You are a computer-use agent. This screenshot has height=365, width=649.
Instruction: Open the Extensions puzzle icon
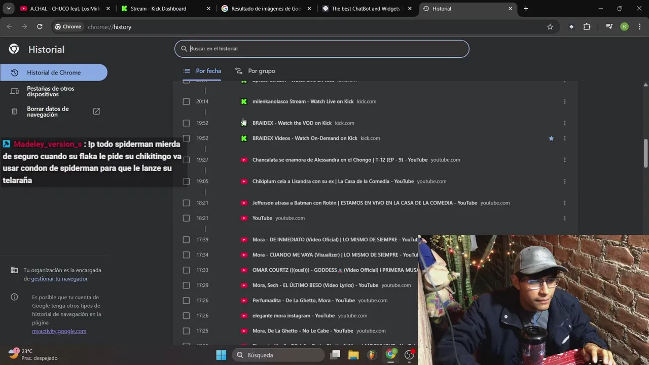pos(587,27)
